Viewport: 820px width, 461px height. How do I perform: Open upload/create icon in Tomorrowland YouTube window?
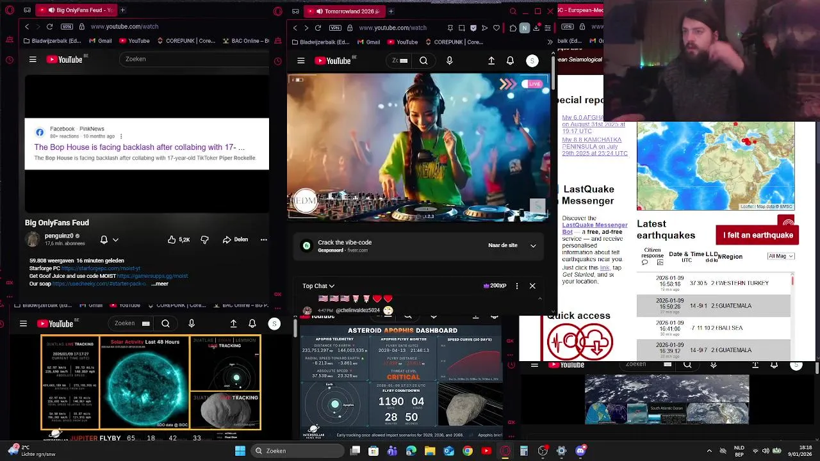click(x=491, y=61)
